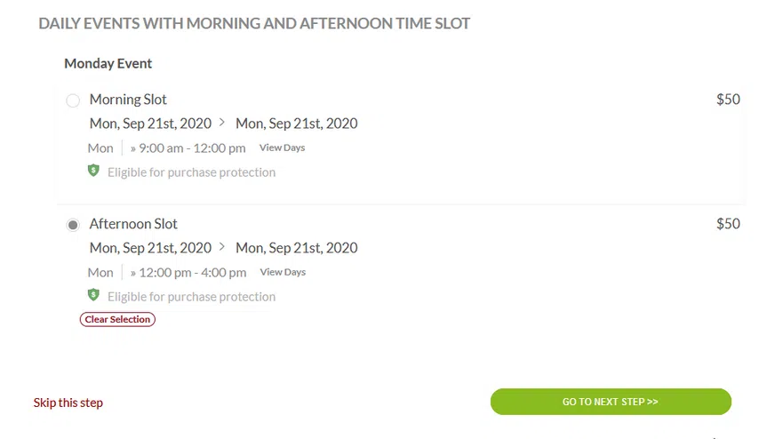Screen dimensions: 783x439
Task: Select the Afternoon Slot radio button
Action: (x=73, y=225)
